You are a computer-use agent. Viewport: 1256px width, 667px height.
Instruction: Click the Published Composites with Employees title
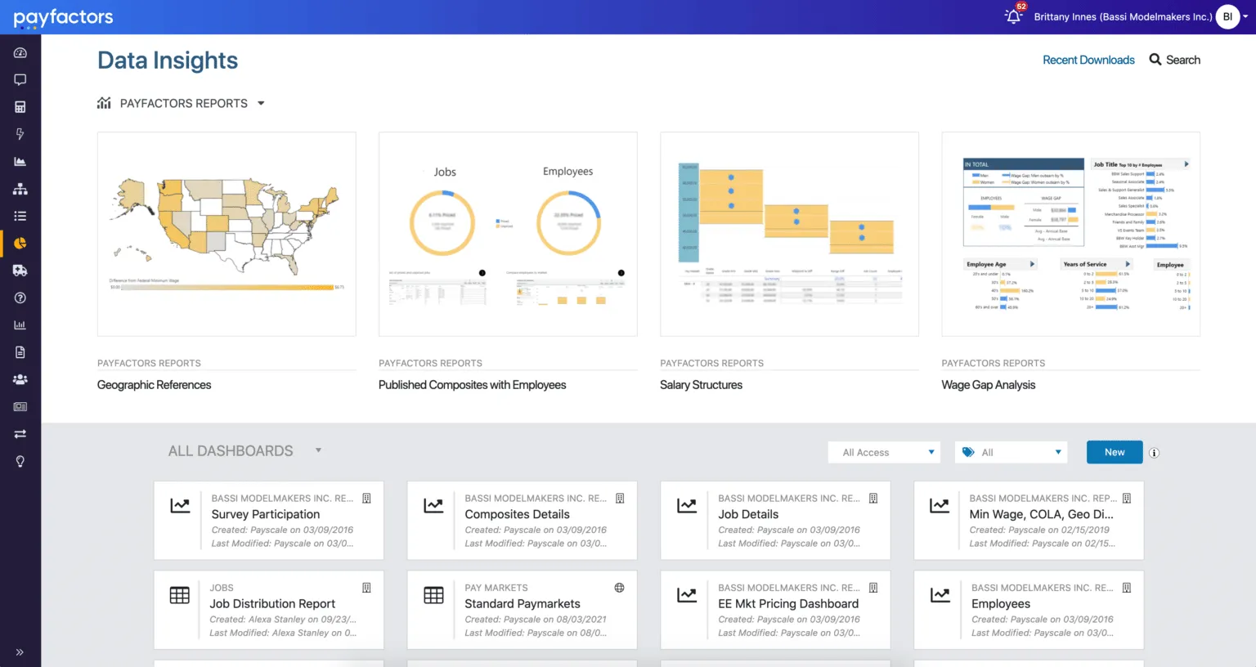pyautogui.click(x=472, y=385)
